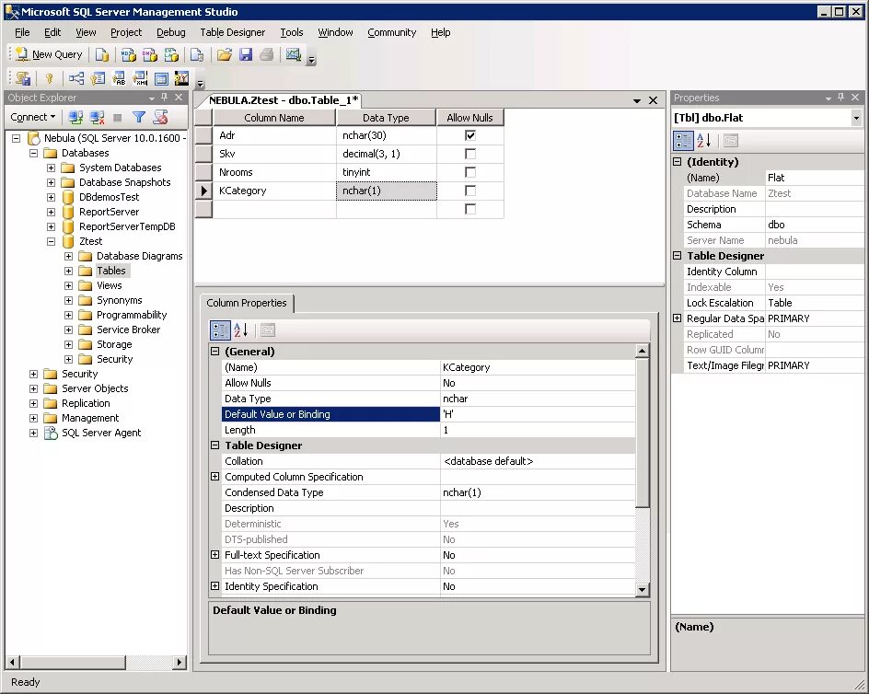
Task: Click the Object Explorer filter funnel icon
Action: click(139, 117)
